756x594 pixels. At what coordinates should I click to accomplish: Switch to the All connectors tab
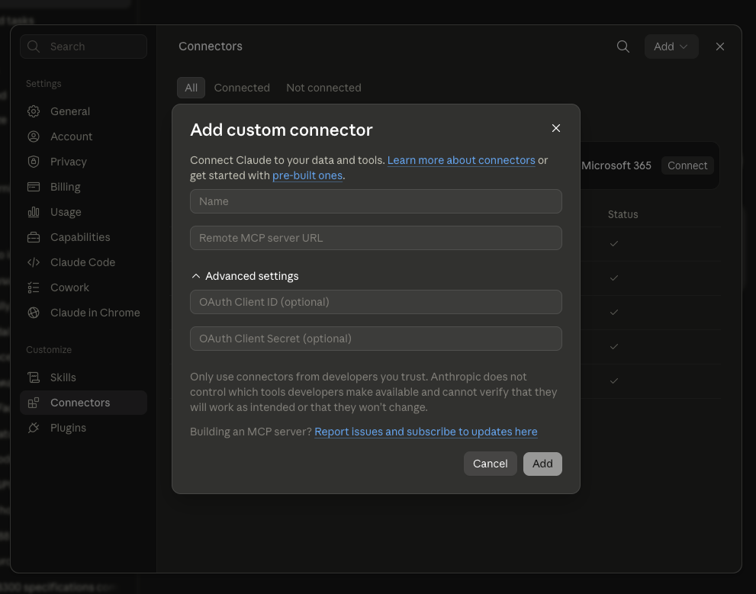(191, 88)
